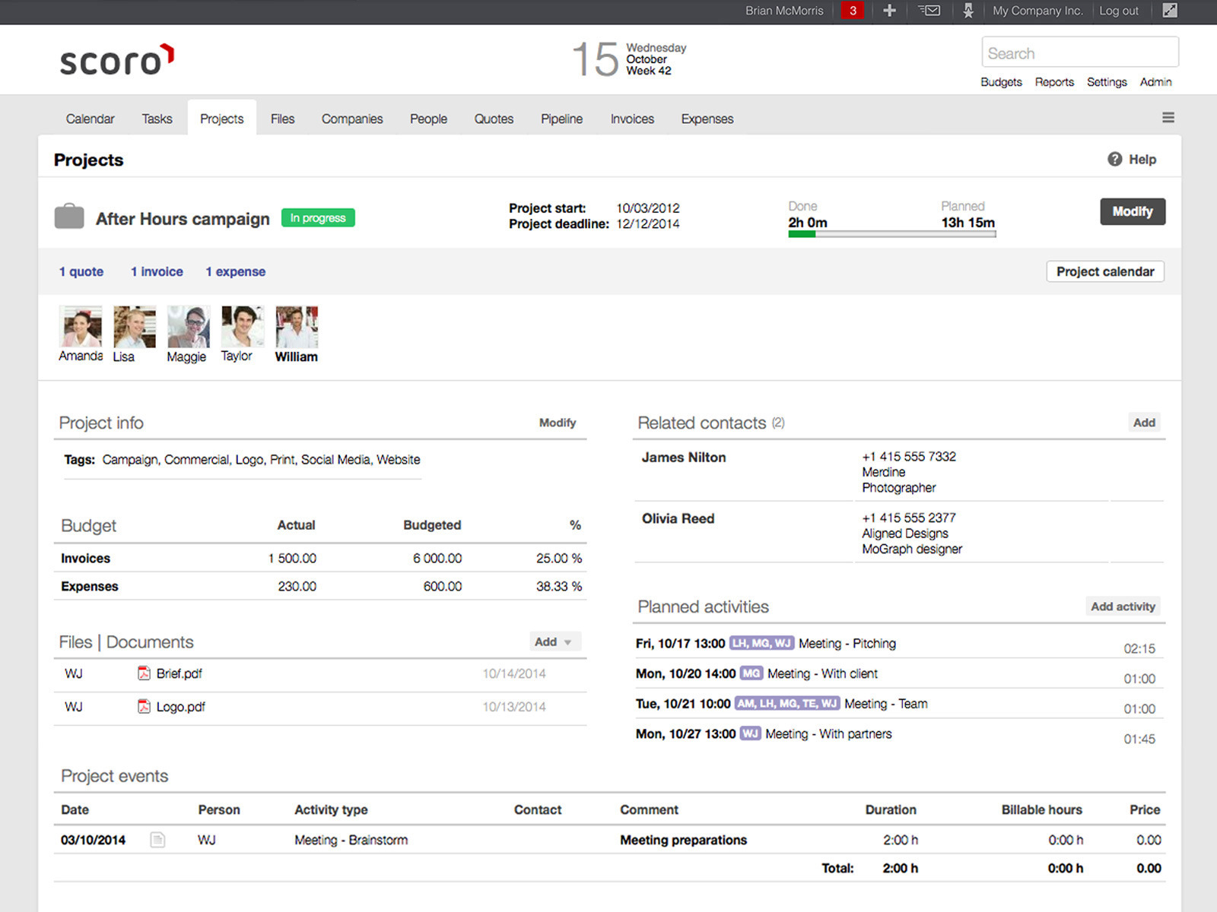The image size is (1217, 912).
Task: Open the Budgets link
Action: pos(1002,82)
